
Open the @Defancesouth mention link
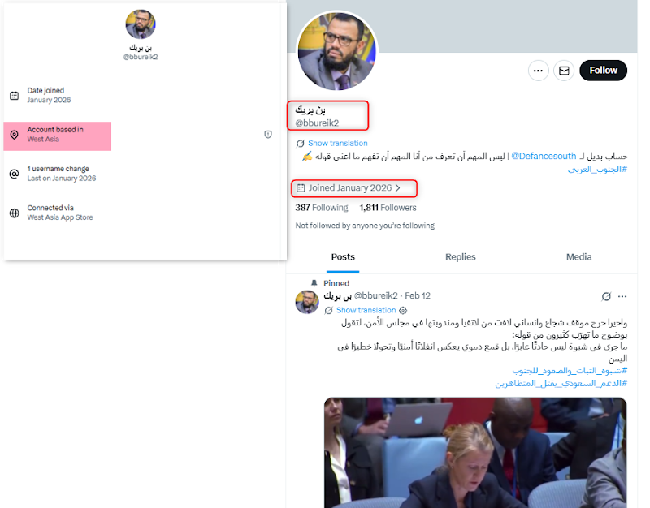pos(544,156)
